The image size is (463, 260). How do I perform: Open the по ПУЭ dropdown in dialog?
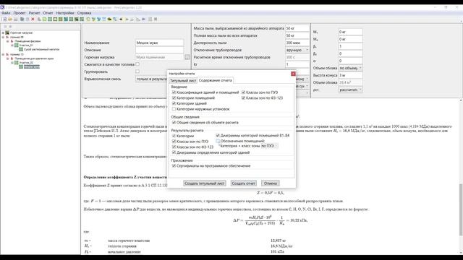tap(269, 146)
